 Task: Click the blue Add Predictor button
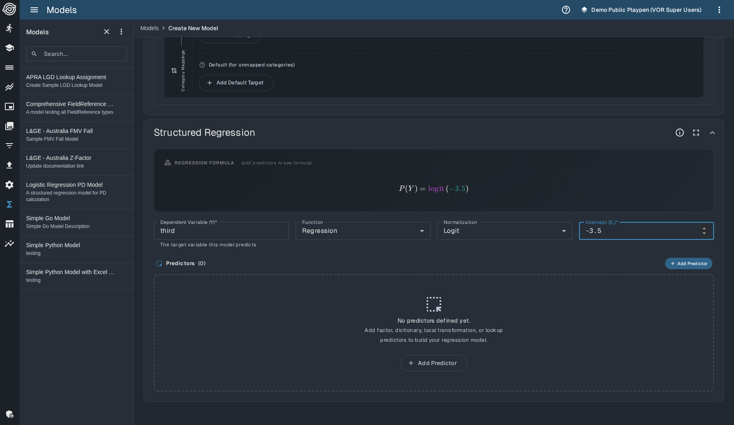[x=688, y=263]
